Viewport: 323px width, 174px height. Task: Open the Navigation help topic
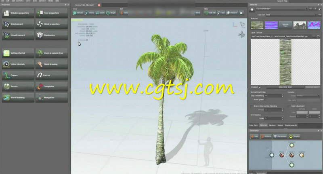[x=52, y=98]
